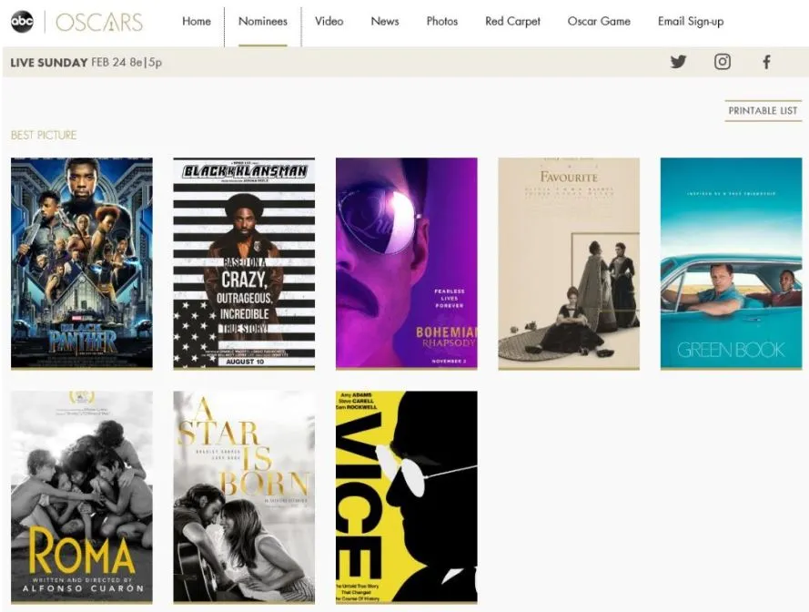Screen dimensions: 809x612
Task: Open the Email Sign-up link
Action: (x=691, y=21)
